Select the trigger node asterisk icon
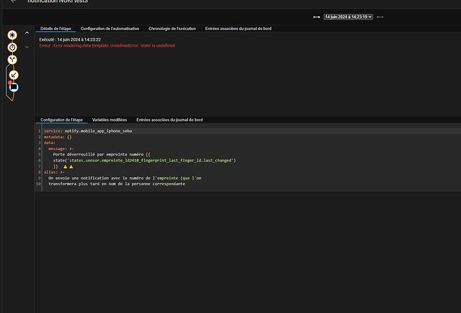461x313 pixels. [x=12, y=35]
